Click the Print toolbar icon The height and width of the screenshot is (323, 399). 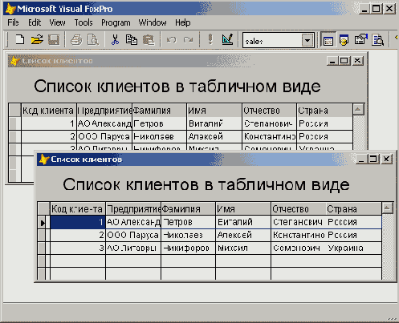(x=76, y=40)
